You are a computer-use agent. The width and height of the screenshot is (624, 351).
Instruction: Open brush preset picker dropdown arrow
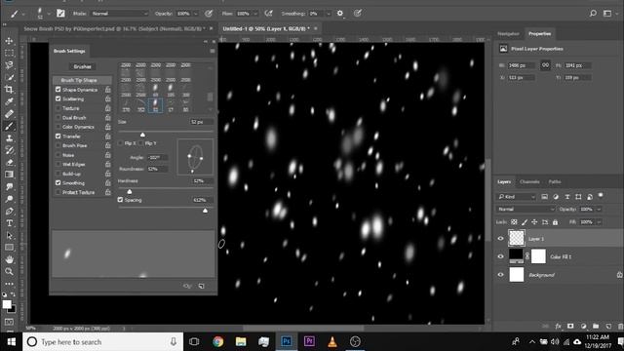click(49, 14)
